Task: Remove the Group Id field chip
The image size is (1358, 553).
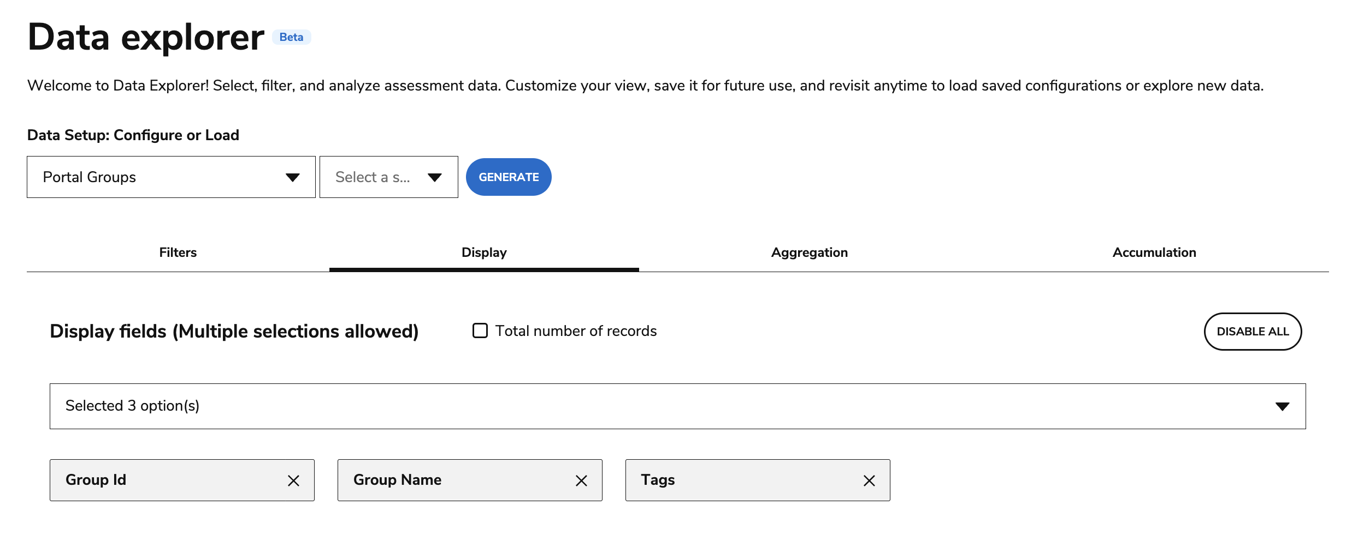Action: coord(293,480)
